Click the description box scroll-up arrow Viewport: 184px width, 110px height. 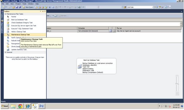point(181,23)
